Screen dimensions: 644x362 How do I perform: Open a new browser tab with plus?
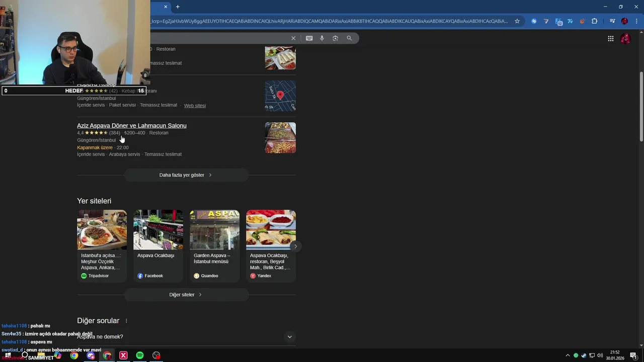coord(178,7)
